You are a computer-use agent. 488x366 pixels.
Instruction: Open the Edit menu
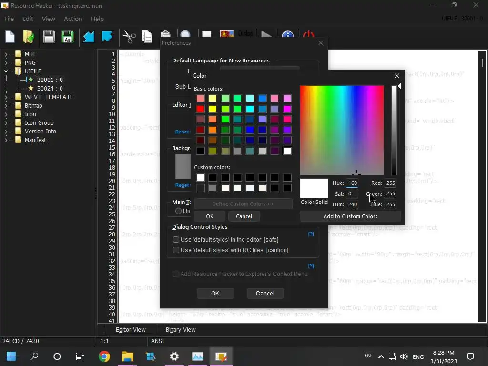[28, 19]
